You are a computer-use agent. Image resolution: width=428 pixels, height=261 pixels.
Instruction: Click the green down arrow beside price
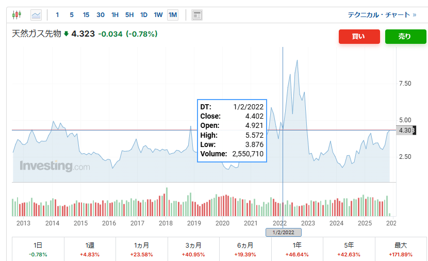66,34
